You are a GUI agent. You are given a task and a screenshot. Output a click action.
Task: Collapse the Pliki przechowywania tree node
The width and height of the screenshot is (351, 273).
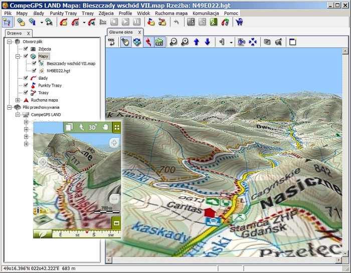tap(9, 107)
